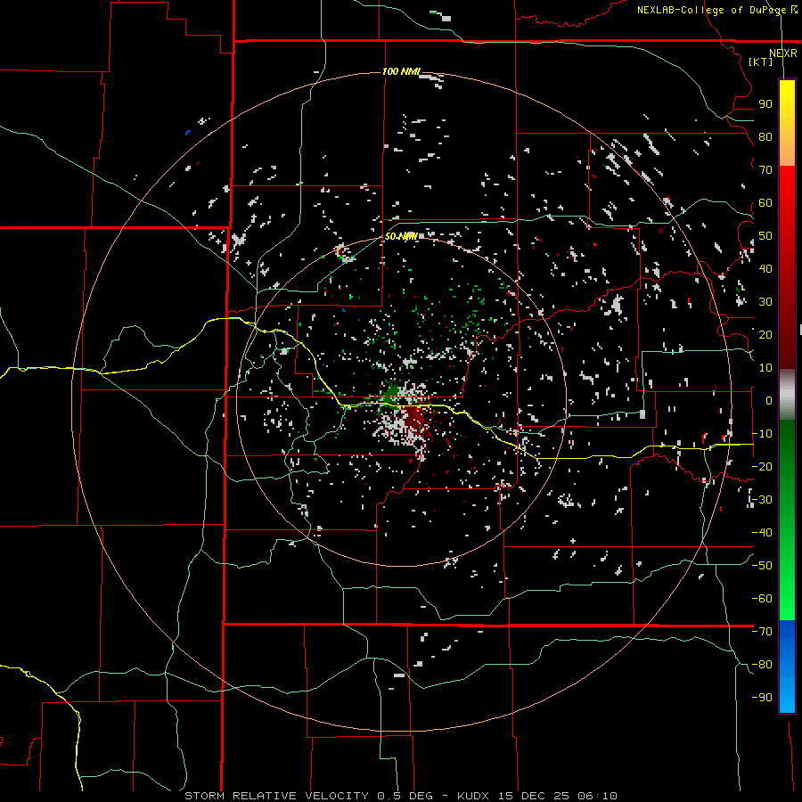The image size is (802, 802).
Task: Click the -70 value on velocity scale
Action: (762, 631)
